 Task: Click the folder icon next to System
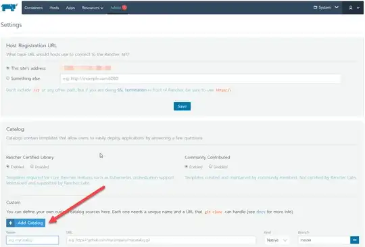[x=315, y=7]
